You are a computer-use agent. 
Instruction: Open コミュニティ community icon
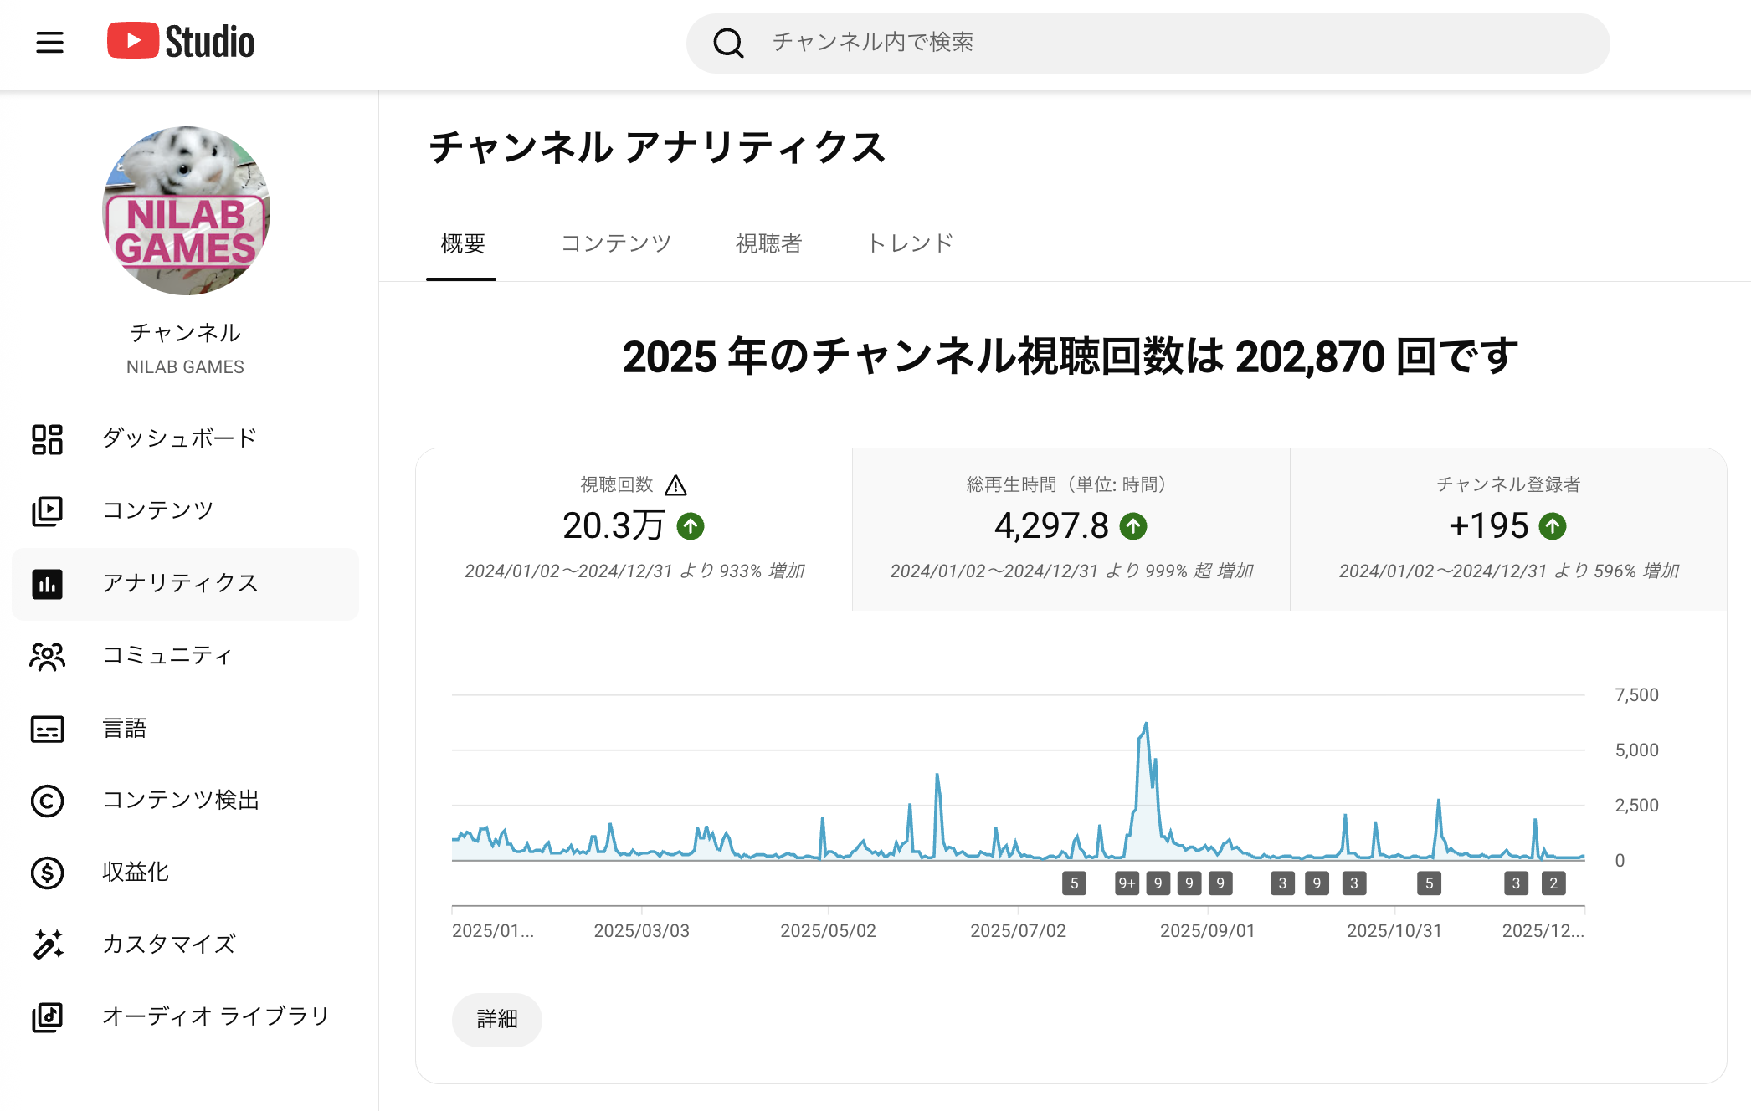[x=47, y=656]
